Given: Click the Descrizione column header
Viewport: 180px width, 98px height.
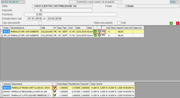Looking at the screenshot, I should 31,84.
